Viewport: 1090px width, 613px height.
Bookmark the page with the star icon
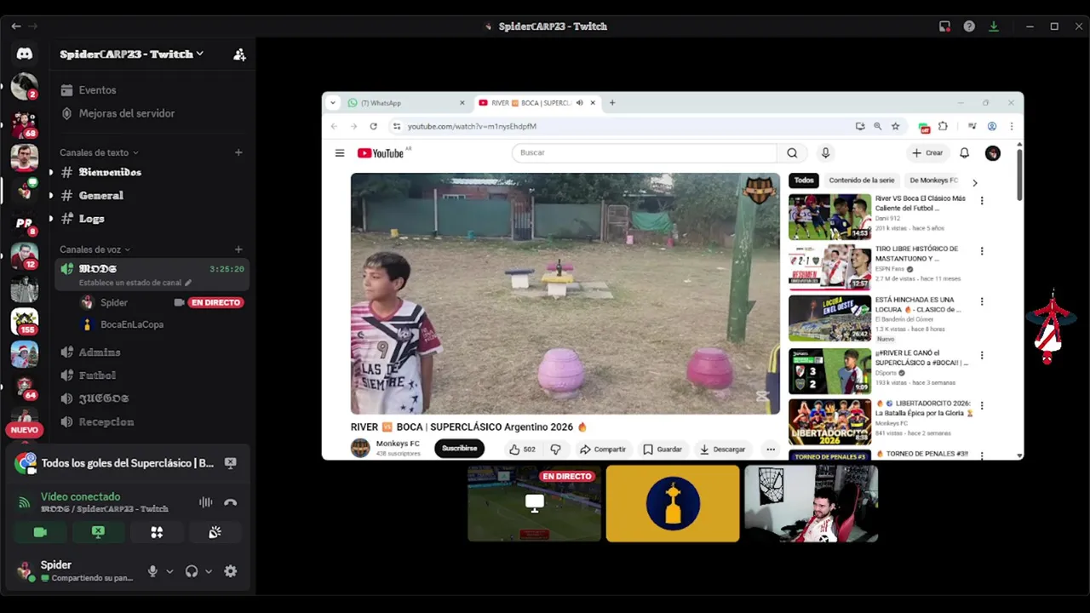pos(895,126)
